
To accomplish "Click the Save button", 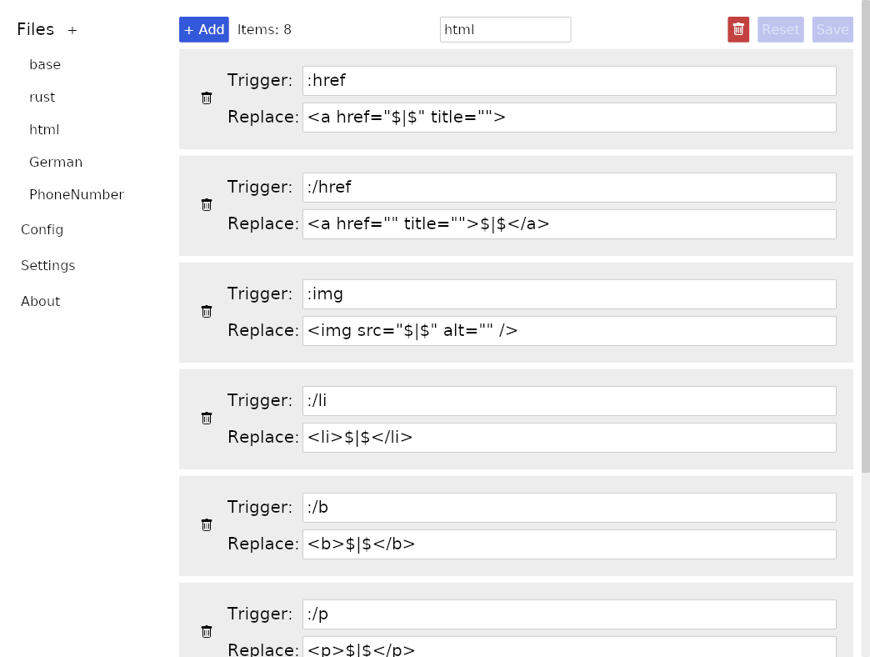I will (x=832, y=29).
